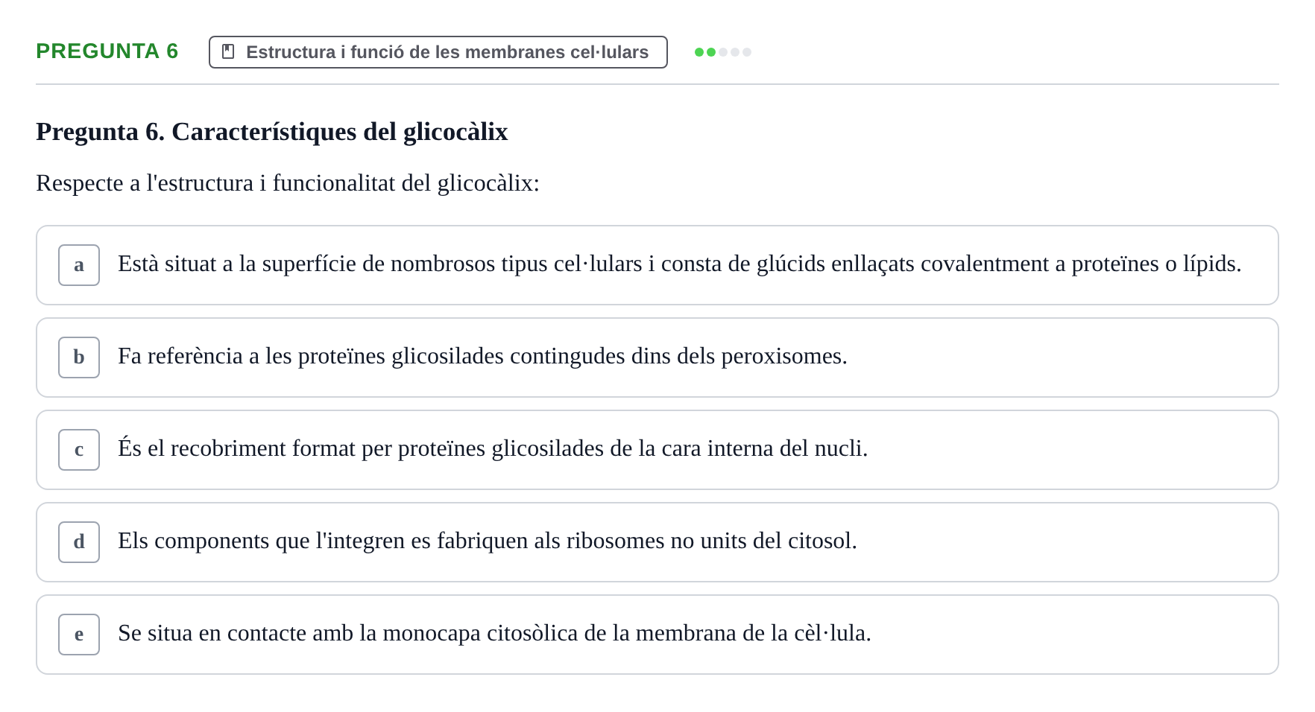Screen dimensions: 1315x712
Task: Select answer option letter c box
Action: coord(79,450)
